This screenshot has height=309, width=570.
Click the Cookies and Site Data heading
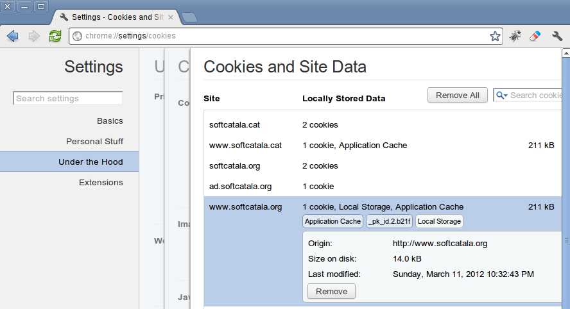coord(285,67)
